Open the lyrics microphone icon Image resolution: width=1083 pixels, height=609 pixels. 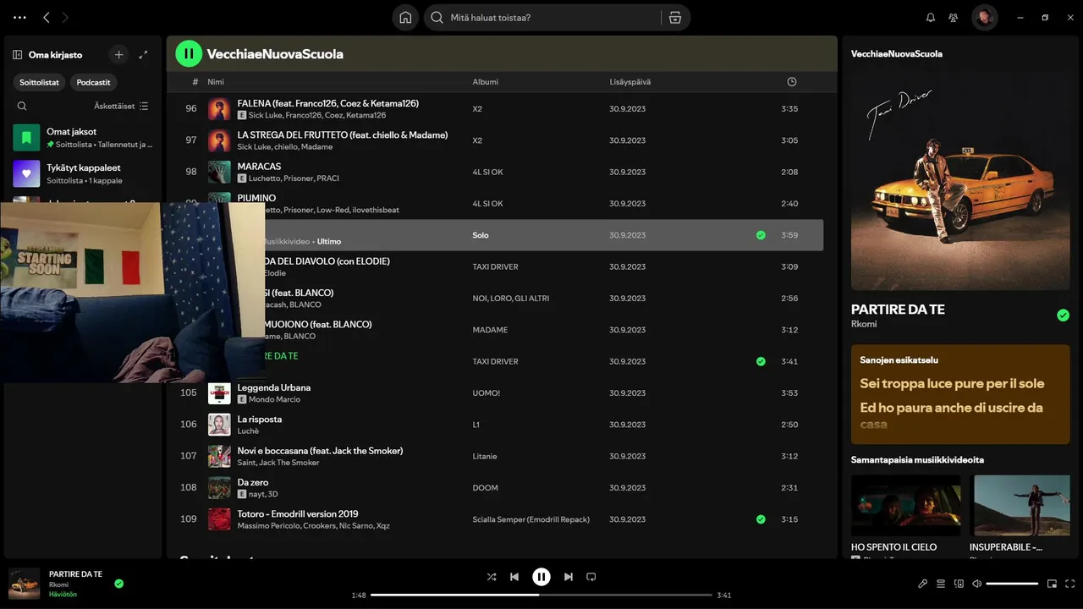(x=923, y=584)
